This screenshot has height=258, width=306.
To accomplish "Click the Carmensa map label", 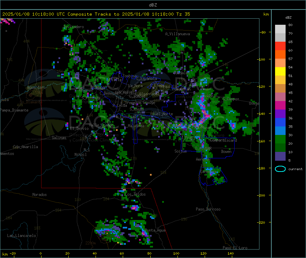I will tap(208, 172).
